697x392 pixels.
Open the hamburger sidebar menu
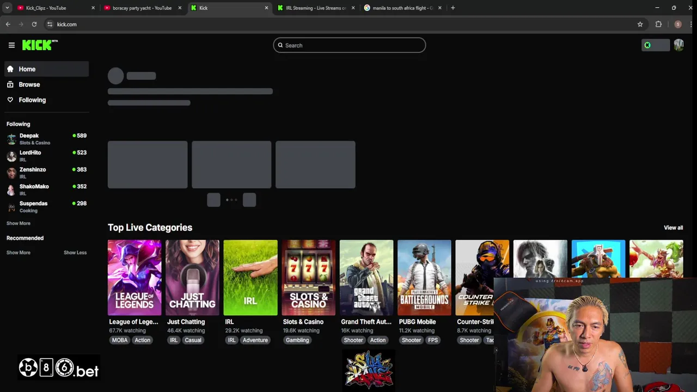[11, 45]
